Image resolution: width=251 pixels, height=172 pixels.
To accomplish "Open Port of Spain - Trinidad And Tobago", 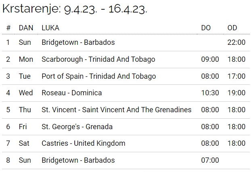I will click(x=98, y=76).
